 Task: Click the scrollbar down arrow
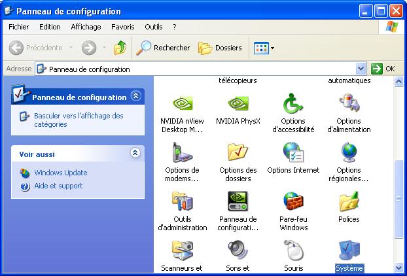point(398,267)
